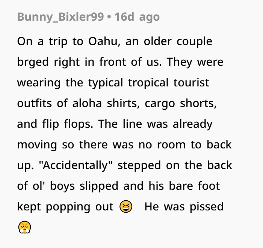Click the words They were
The width and height of the screenshot is (263, 248).
(x=195, y=62)
